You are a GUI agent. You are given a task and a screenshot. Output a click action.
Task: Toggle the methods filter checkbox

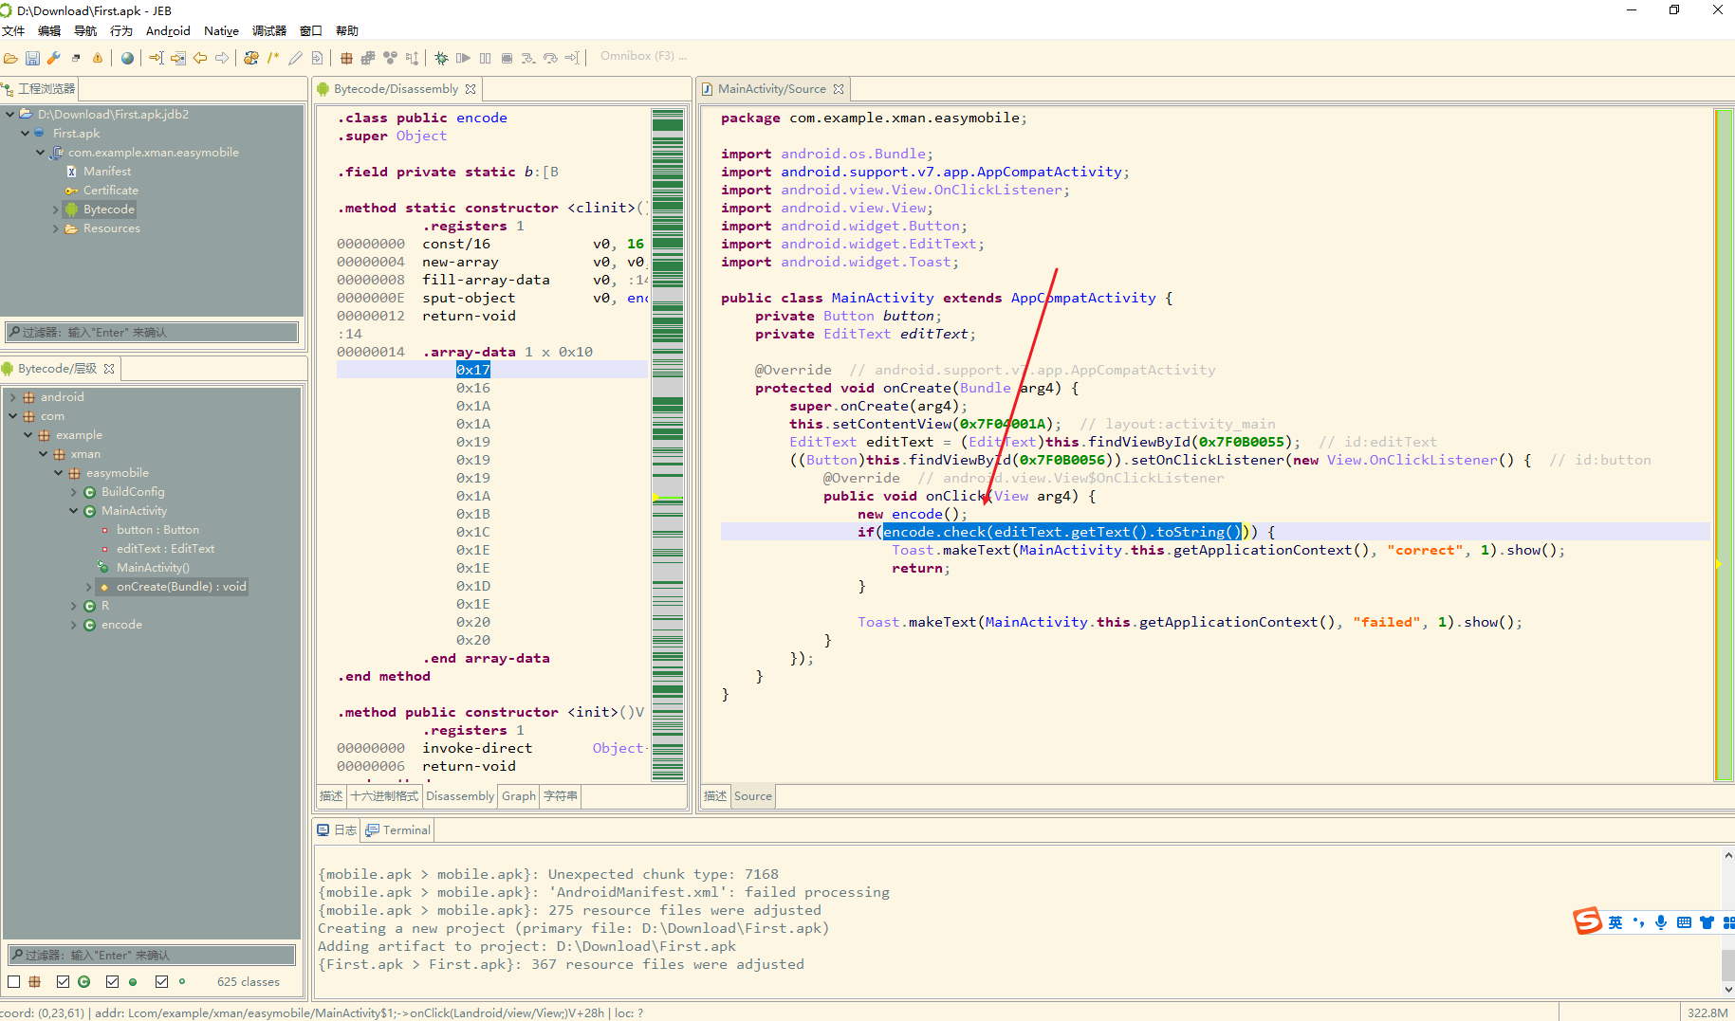pos(112,981)
